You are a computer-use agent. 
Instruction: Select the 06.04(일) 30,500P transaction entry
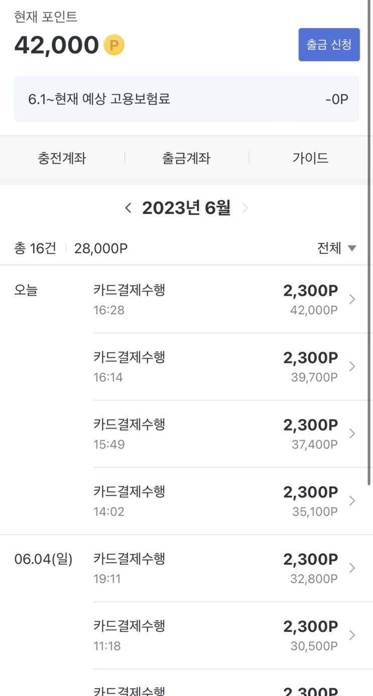click(216, 635)
